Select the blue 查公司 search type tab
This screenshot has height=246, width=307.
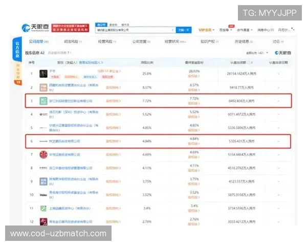101,25
